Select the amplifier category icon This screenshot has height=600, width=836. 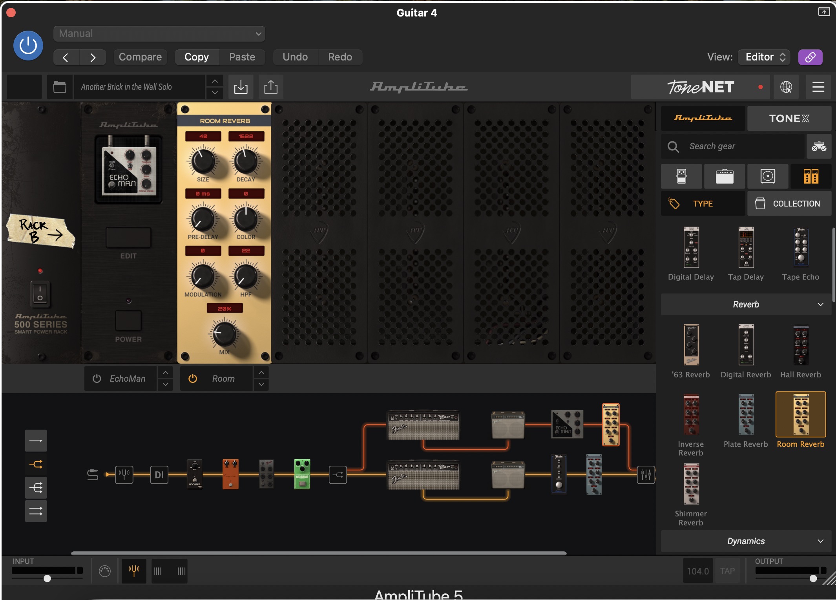coord(725,176)
